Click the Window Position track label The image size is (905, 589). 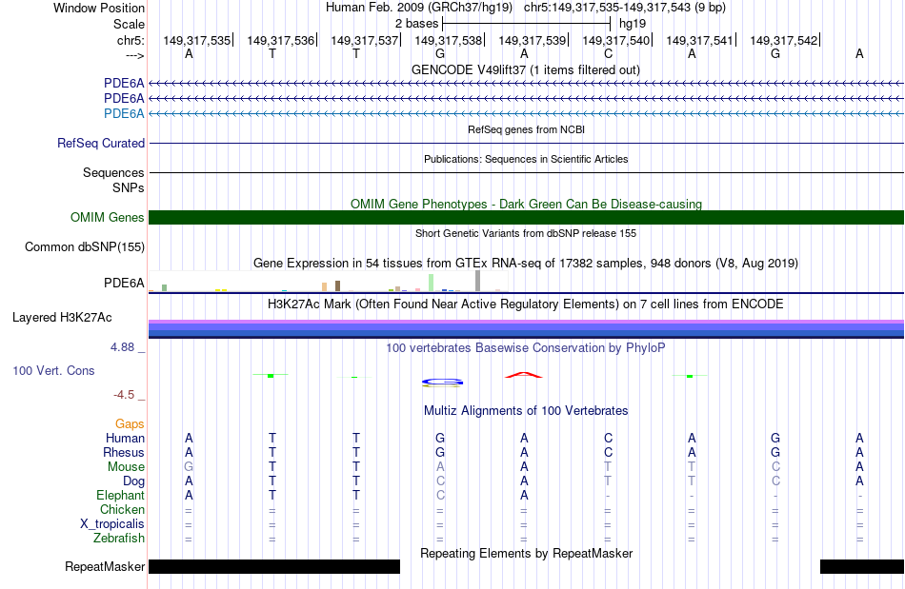(x=99, y=8)
